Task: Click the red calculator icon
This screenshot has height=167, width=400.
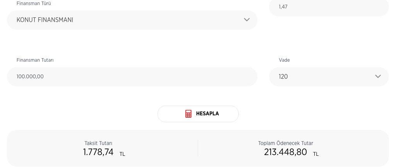Action: (x=188, y=114)
